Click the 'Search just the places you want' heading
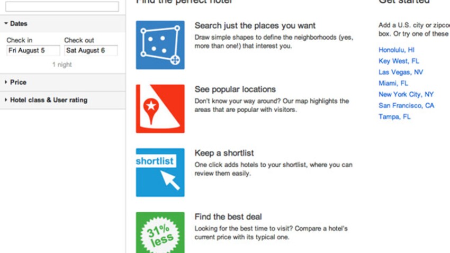The width and height of the screenshot is (450, 253). coord(255,25)
